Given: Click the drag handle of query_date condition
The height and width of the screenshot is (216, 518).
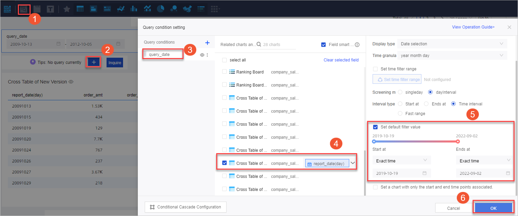Looking at the screenshot, I should point(145,54).
